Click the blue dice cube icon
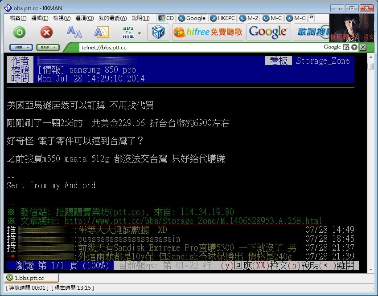 tap(158, 32)
